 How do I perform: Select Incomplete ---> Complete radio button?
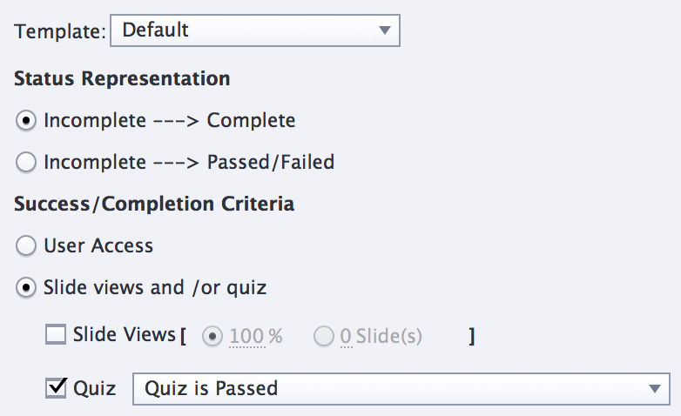point(25,120)
